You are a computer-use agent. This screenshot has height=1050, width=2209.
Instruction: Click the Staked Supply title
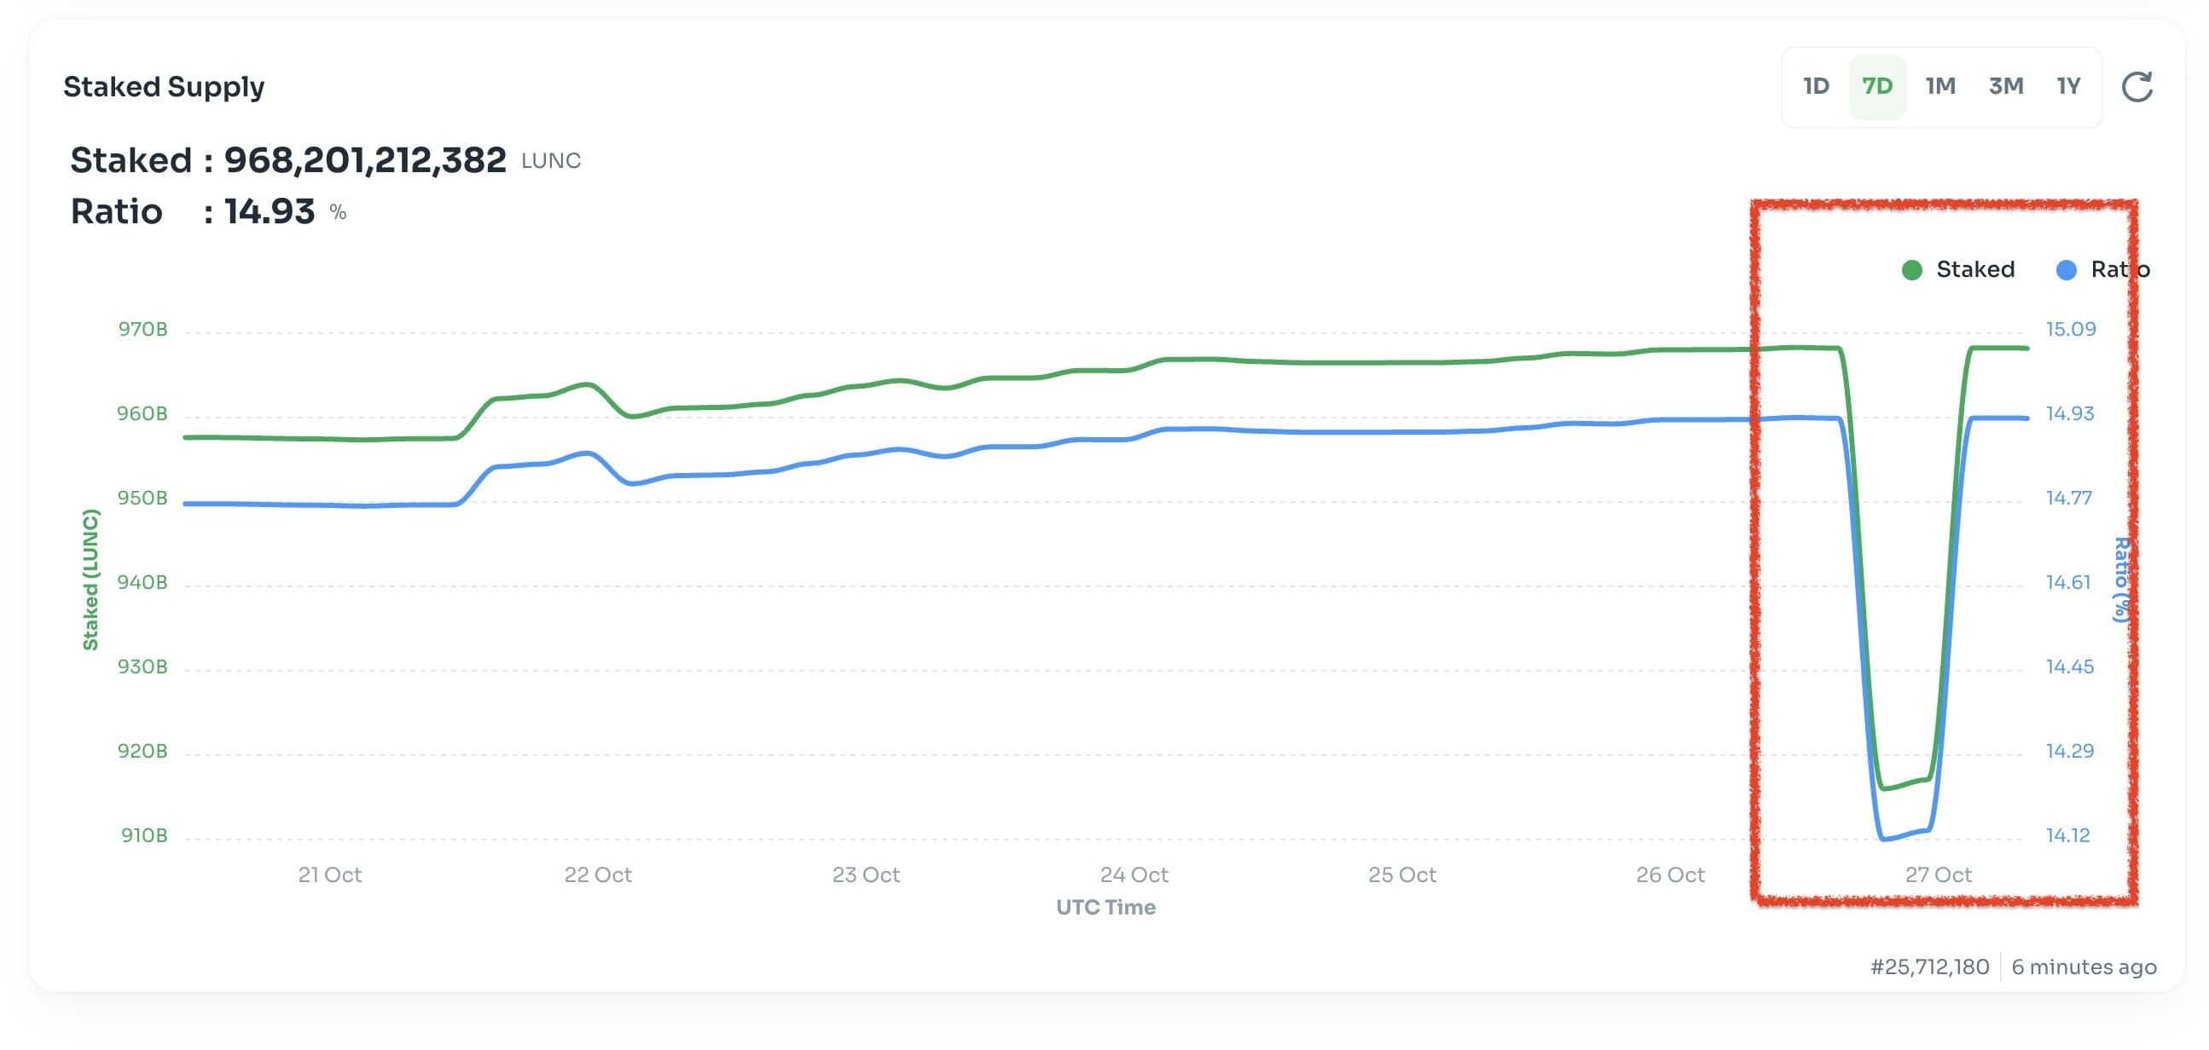click(164, 87)
